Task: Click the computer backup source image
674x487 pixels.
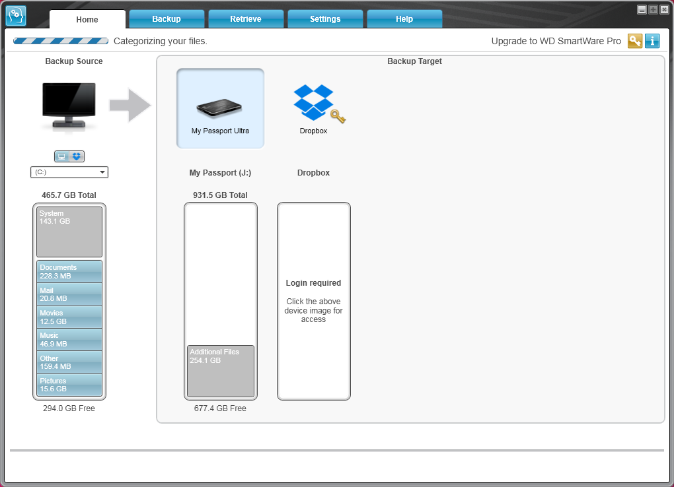Action: point(69,106)
